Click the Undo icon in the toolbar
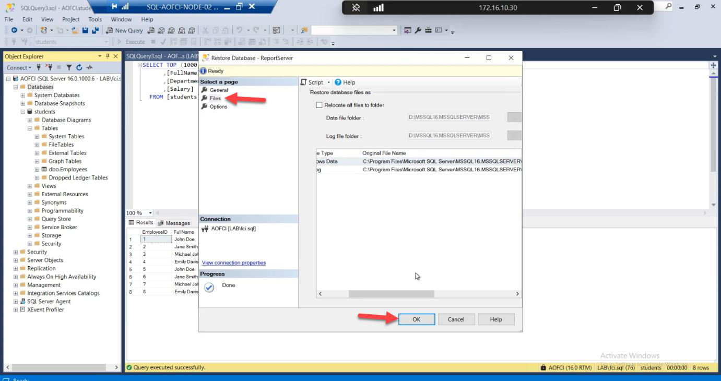This screenshot has width=721, height=381. (x=239, y=30)
